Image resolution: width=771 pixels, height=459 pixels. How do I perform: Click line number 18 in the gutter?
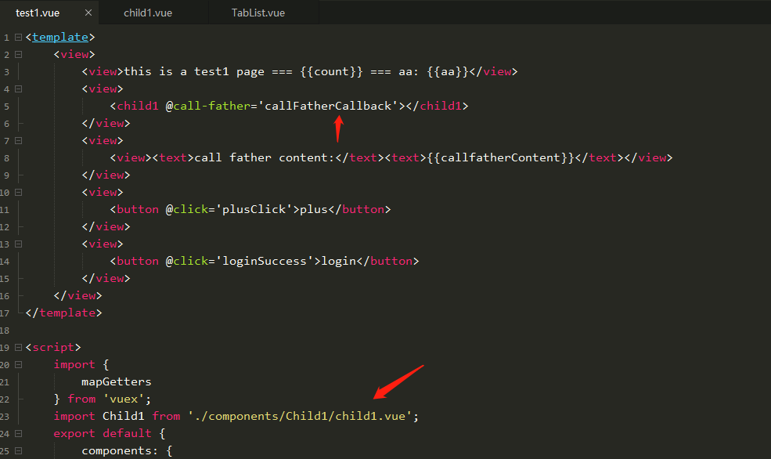(x=5, y=330)
